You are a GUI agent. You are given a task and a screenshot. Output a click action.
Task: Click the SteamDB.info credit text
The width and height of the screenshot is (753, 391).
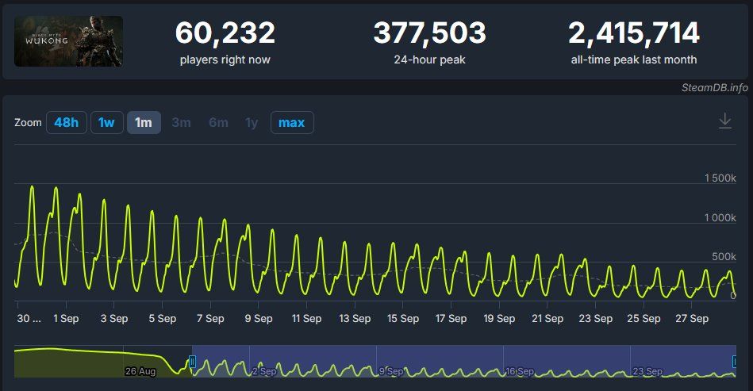[715, 87]
